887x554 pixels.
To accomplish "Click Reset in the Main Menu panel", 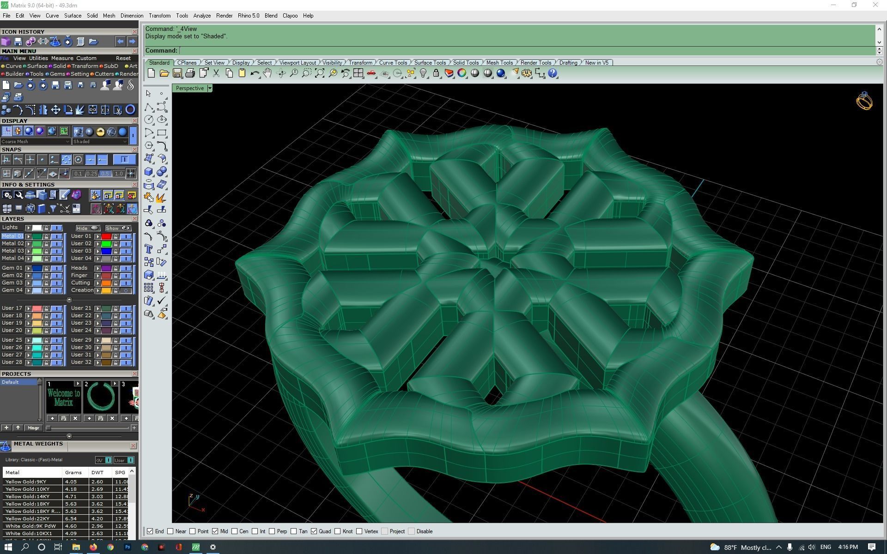I will 123,58.
